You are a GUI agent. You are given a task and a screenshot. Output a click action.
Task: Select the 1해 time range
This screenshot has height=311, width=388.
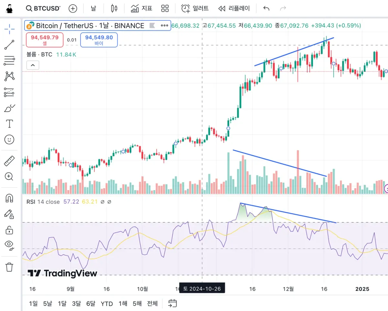123,304
